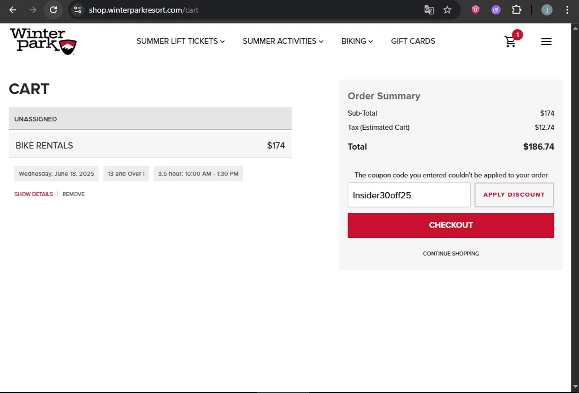This screenshot has width=579, height=393.
Task: Expand the Summer Activities menu
Action: click(283, 41)
